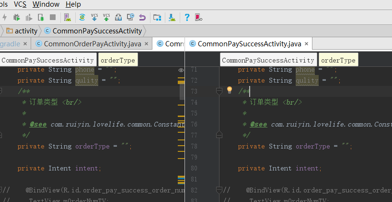Screen dimensions: 392x202
Task: Open the Help menu
Action: [x=73, y=4]
